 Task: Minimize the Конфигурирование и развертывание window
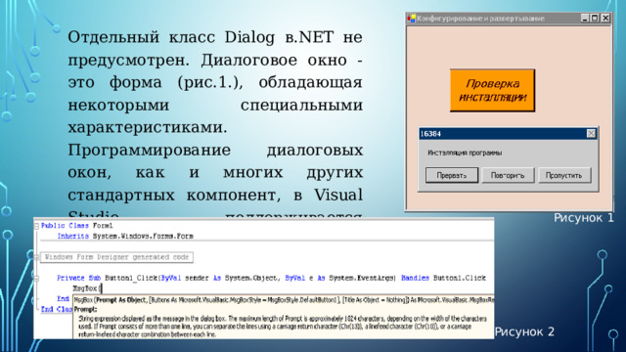coord(585,18)
